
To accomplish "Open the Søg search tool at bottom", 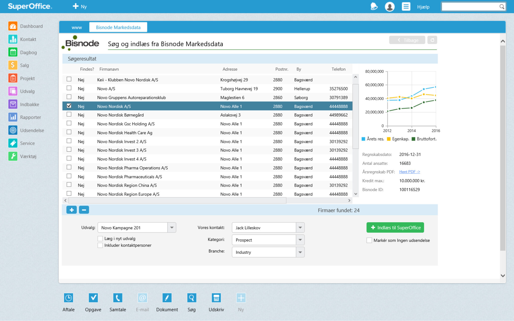I will coord(191,298).
